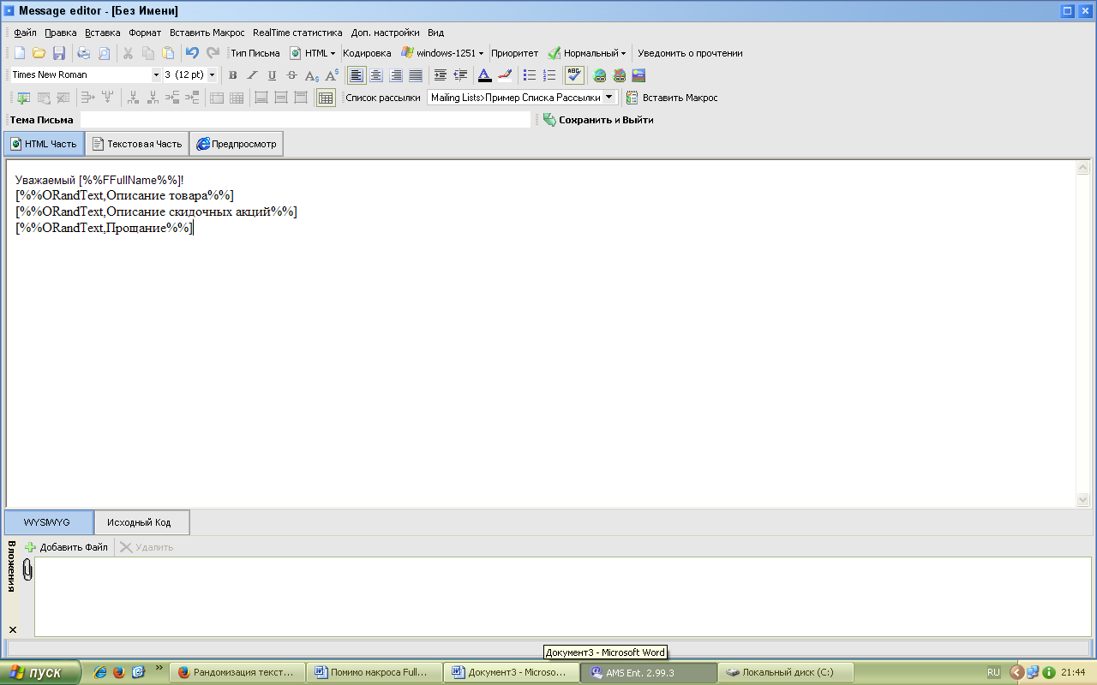This screenshot has width=1097, height=685.
Task: Open the font size 3 (12 pt) dropdown
Action: (x=212, y=75)
